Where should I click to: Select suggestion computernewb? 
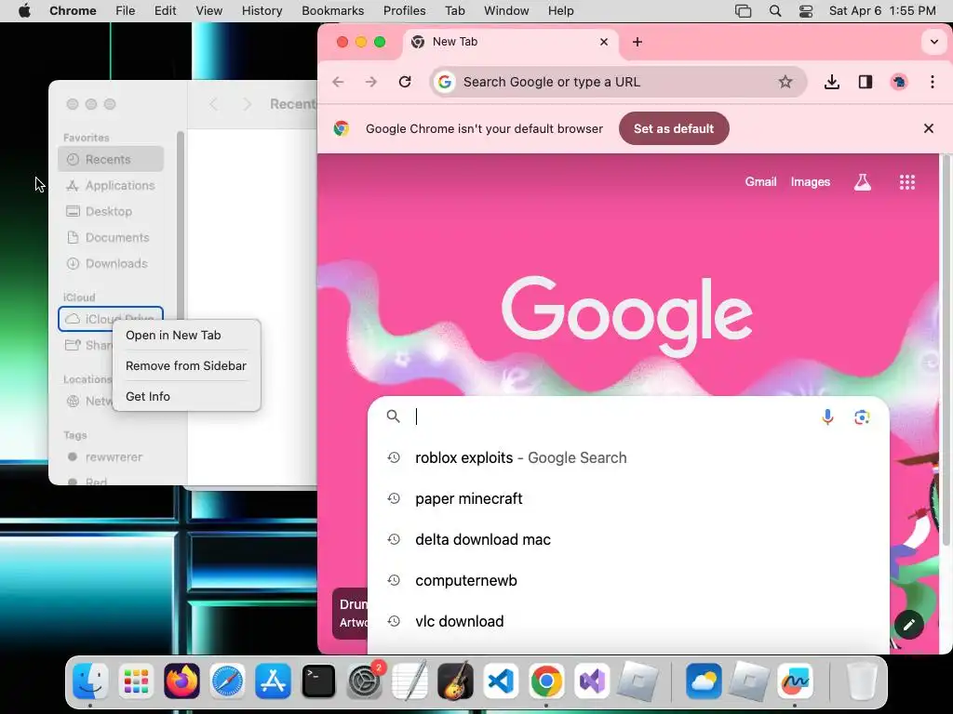628,580
